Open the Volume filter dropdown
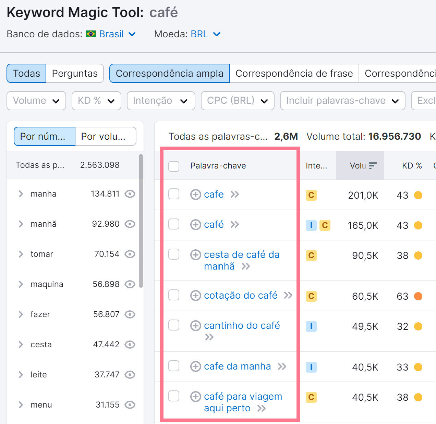The height and width of the screenshot is (424, 436). click(x=36, y=101)
